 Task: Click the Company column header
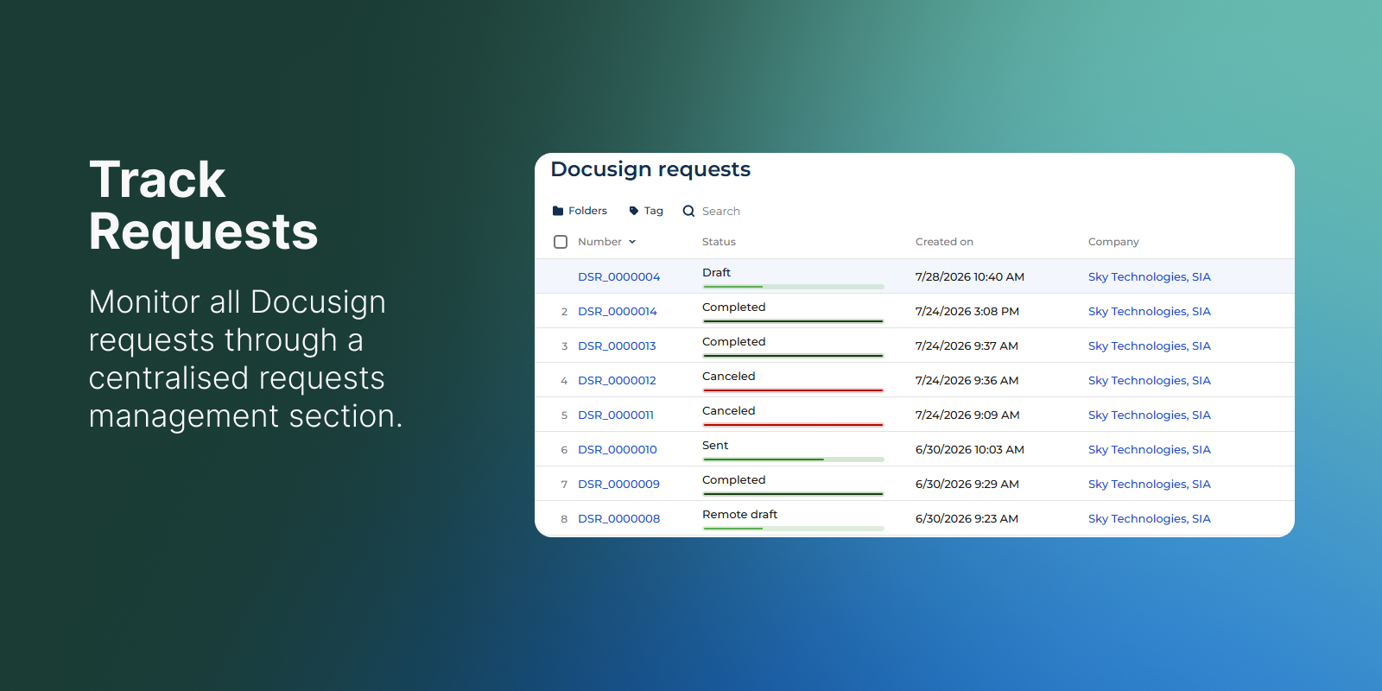coord(1113,242)
